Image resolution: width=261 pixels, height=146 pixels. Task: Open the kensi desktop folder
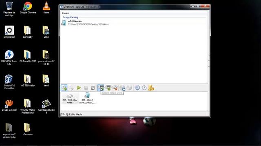(x=46, y=81)
